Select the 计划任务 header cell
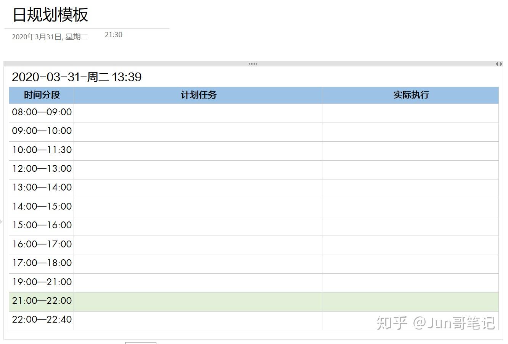 198,95
